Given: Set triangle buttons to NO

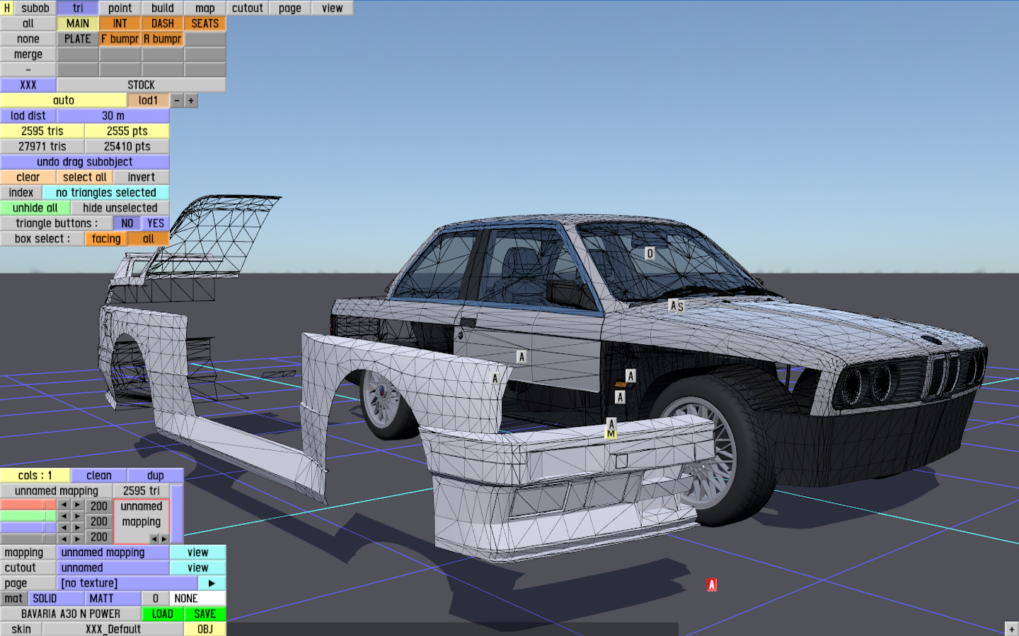Looking at the screenshot, I should point(127,223).
